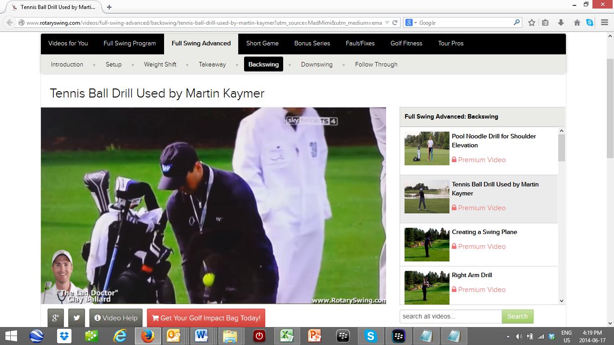
Task: Open Tennis Ball Drill sidebar thumbnail
Action: [427, 196]
